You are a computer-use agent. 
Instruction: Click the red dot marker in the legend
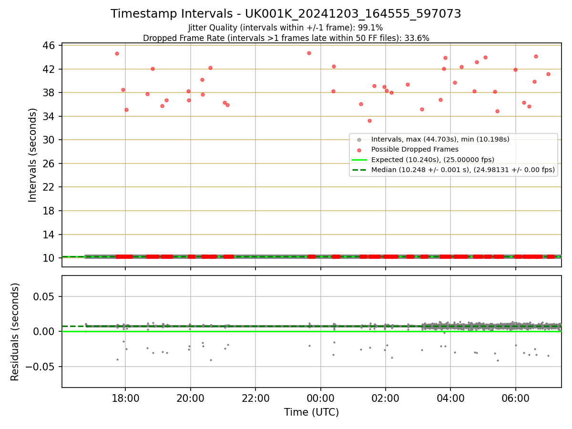pyautogui.click(x=359, y=150)
